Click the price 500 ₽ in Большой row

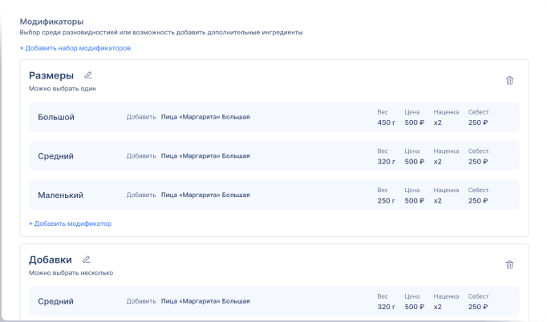pos(415,123)
